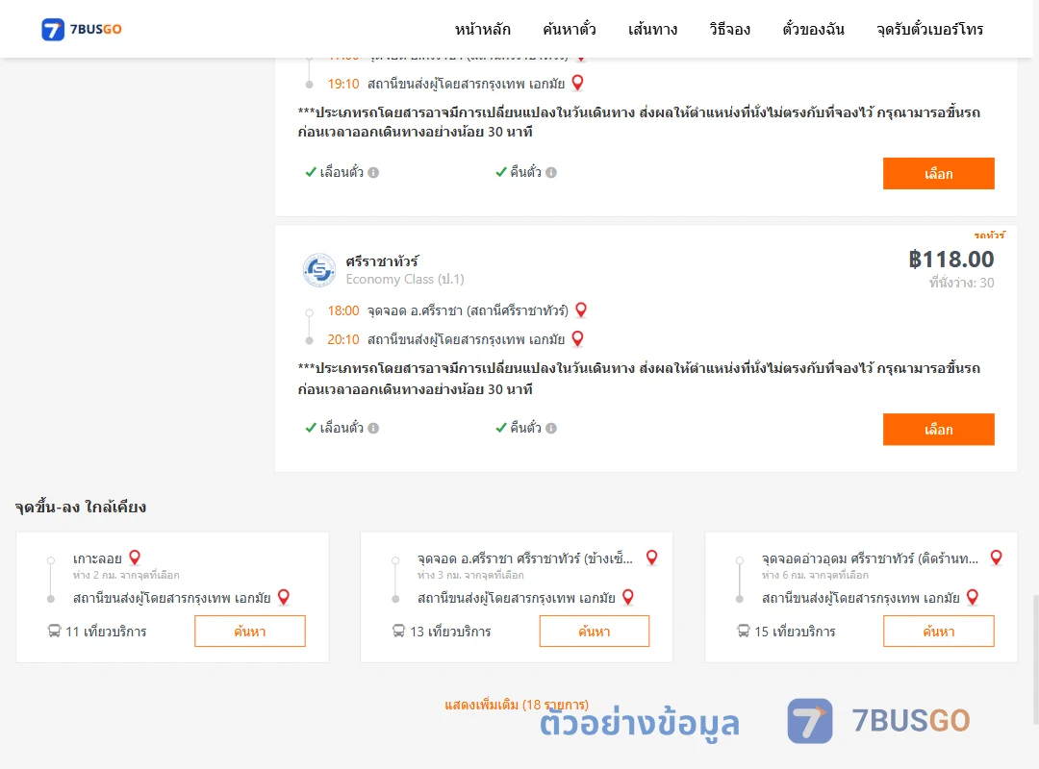Image resolution: width=1039 pixels, height=769 pixels.
Task: Click map pin in ข้างเซ็... stop card
Action: 652,558
